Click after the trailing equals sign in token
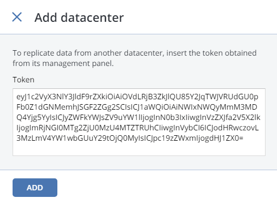Viewport: 277px width, 204px height. point(244,139)
